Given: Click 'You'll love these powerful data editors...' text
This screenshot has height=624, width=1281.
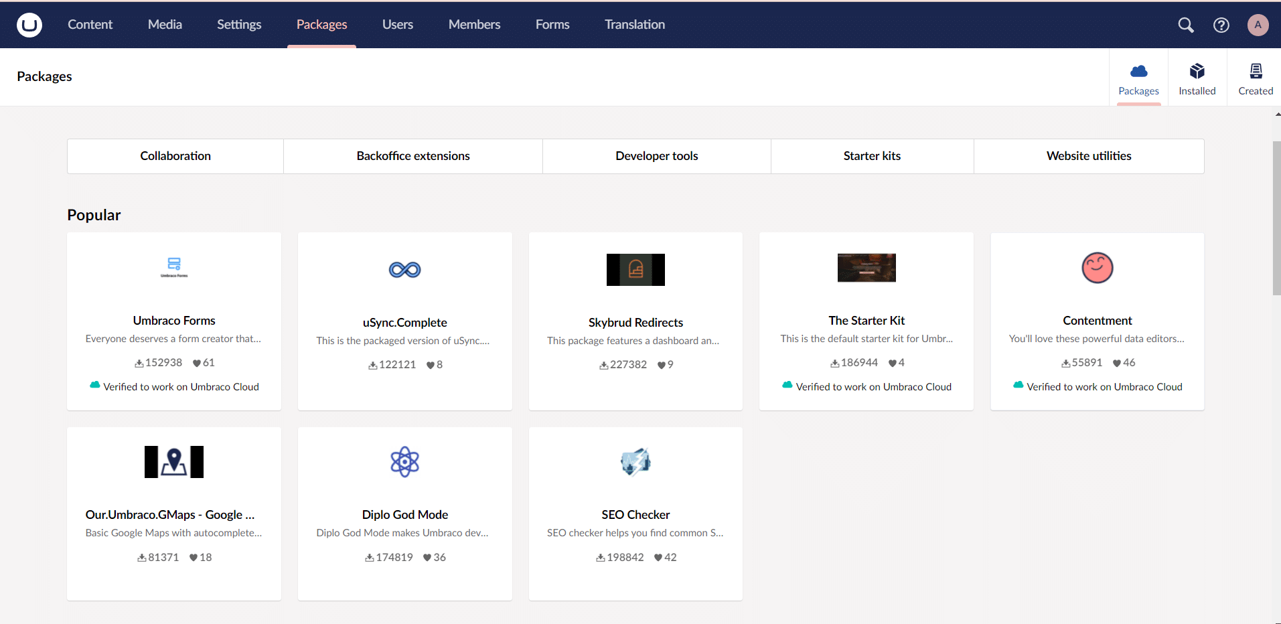Looking at the screenshot, I should tap(1097, 339).
